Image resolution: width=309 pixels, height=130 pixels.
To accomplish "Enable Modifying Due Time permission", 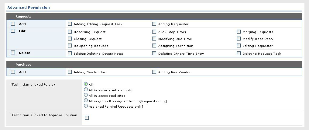I will [154, 39].
